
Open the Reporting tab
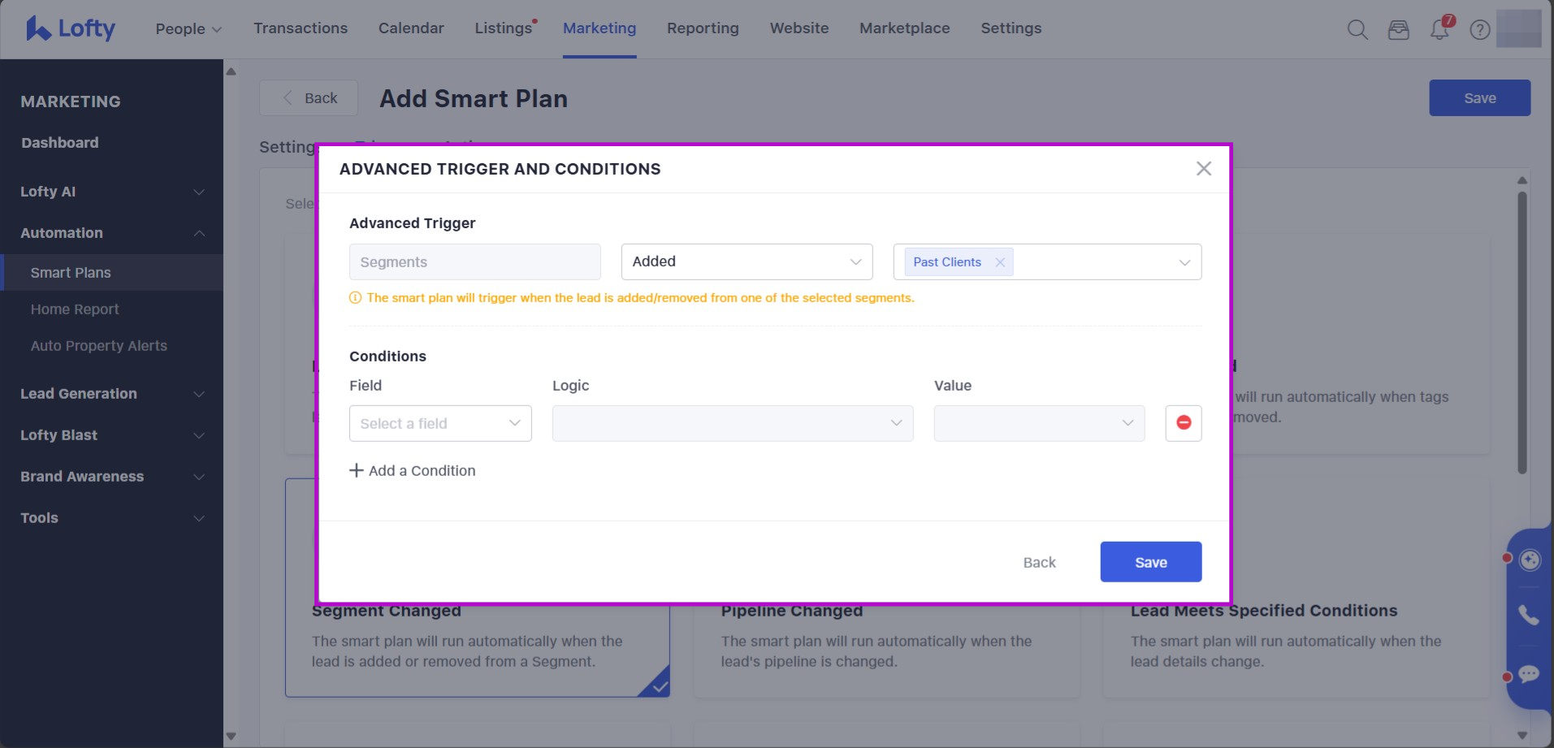pyautogui.click(x=703, y=28)
